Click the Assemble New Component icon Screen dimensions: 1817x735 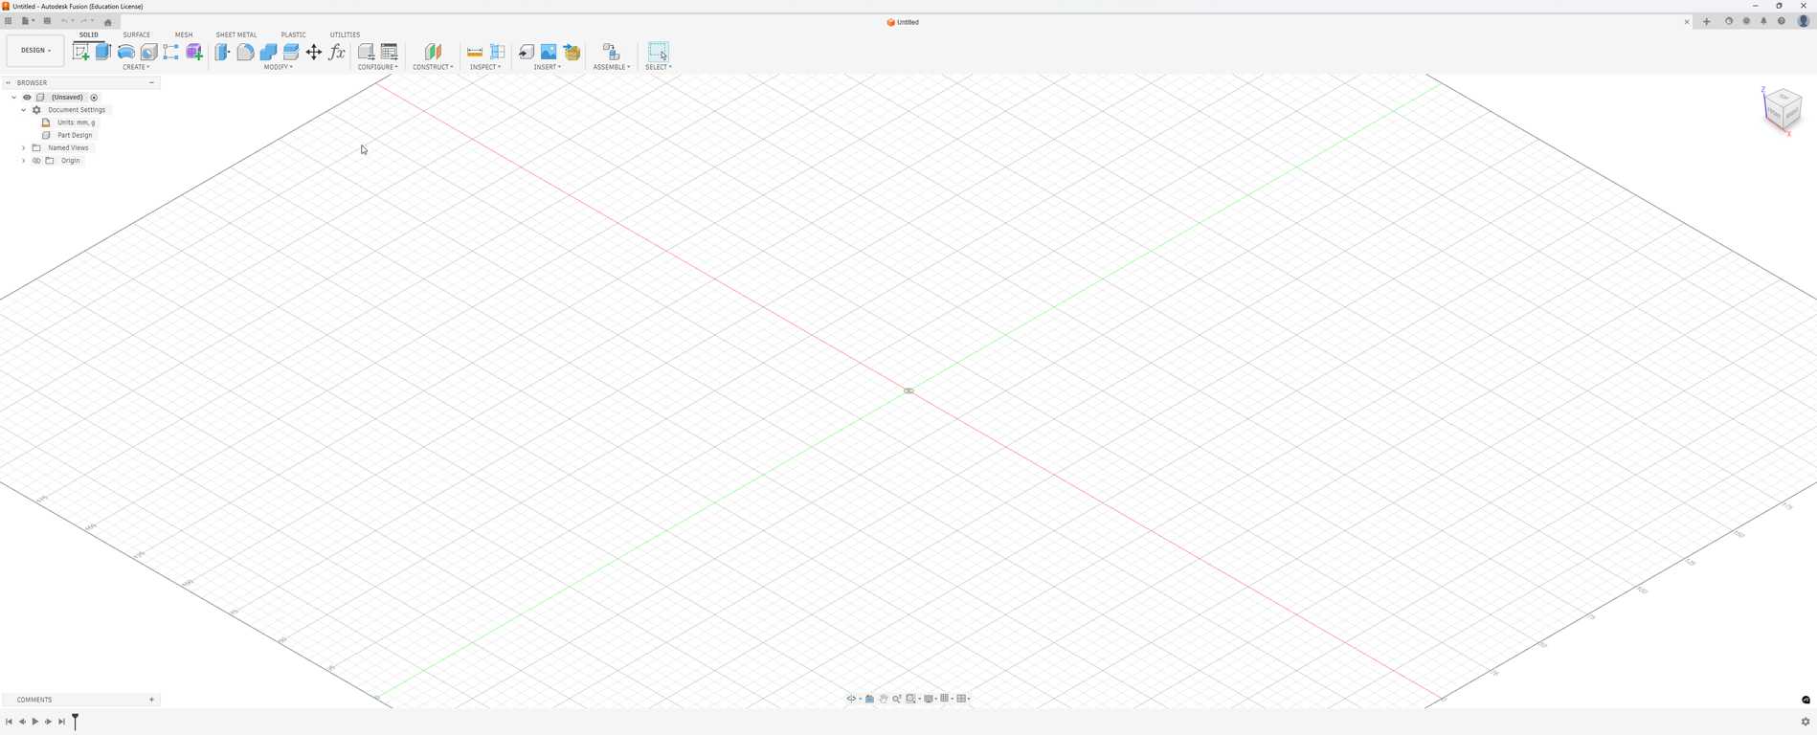point(611,52)
